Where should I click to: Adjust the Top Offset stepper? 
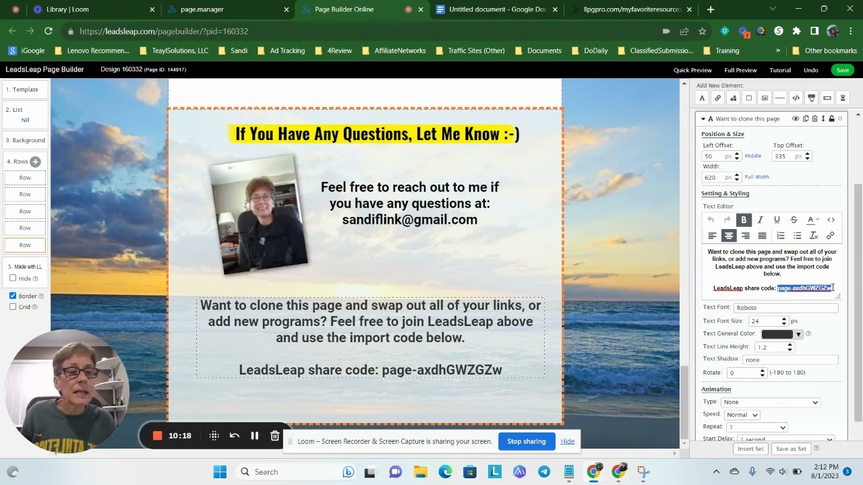click(808, 156)
